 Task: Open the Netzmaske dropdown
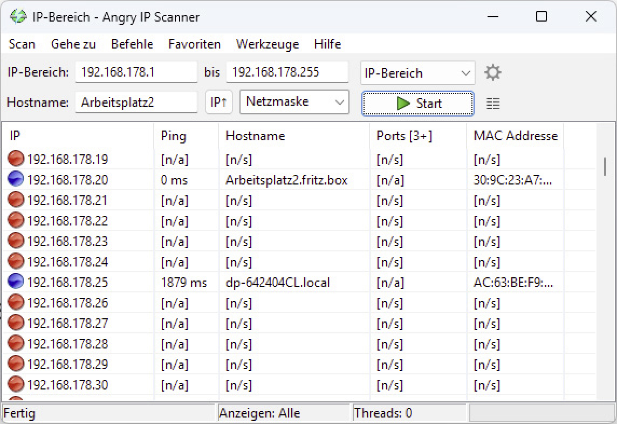[294, 102]
